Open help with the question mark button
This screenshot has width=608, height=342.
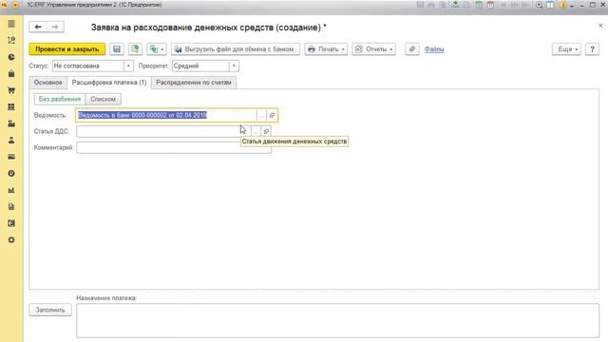pos(592,49)
